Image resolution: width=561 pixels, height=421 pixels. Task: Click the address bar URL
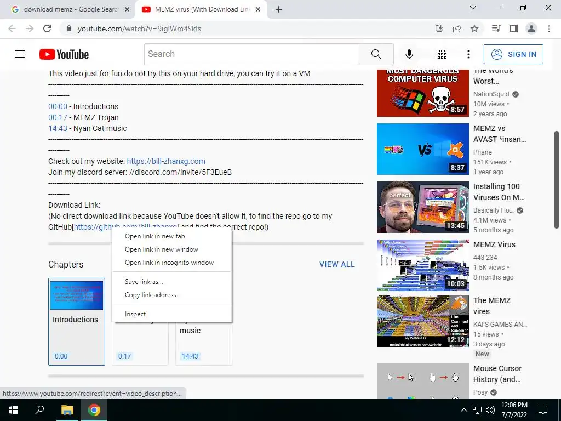coord(139,29)
